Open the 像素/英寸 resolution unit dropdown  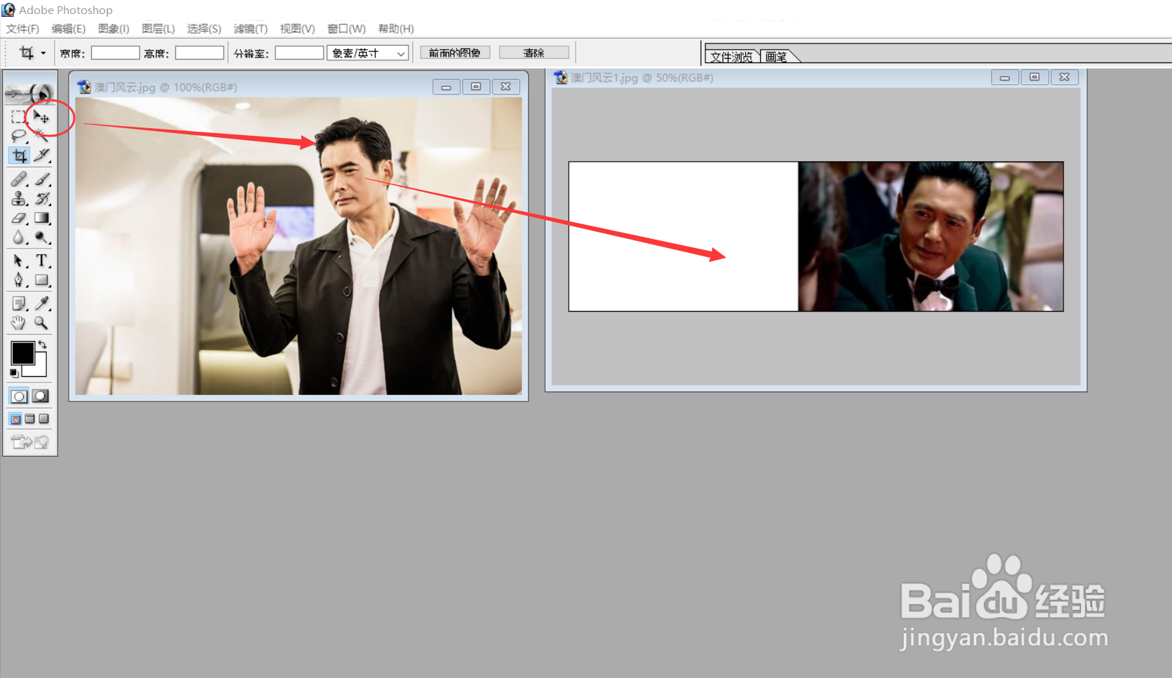(368, 53)
